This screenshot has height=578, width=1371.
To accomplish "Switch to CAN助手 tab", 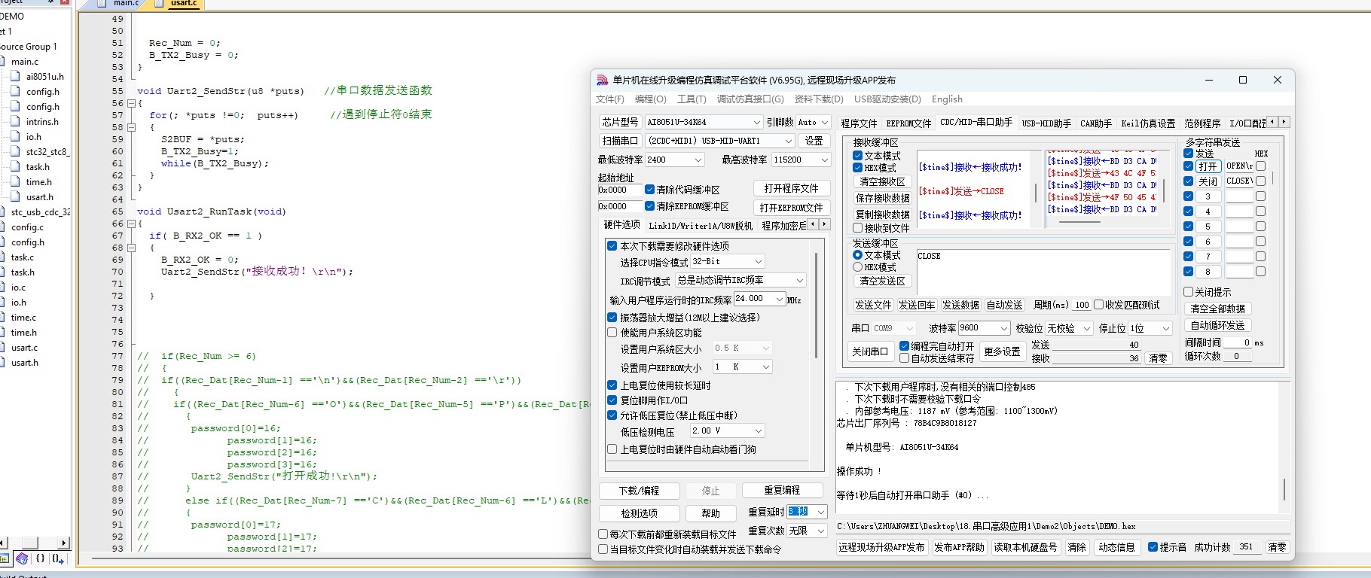I will pyautogui.click(x=1096, y=123).
